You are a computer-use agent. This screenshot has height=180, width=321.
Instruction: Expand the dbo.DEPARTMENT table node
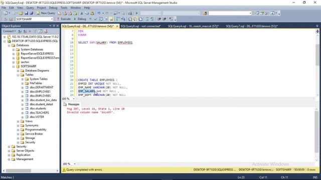tap(23, 87)
